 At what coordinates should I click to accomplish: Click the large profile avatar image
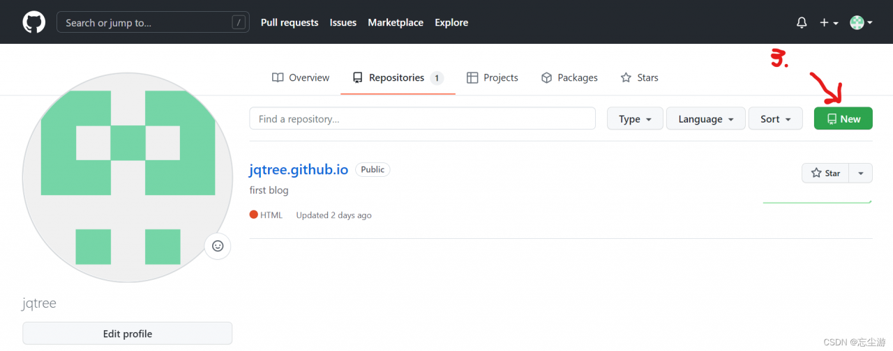point(127,178)
